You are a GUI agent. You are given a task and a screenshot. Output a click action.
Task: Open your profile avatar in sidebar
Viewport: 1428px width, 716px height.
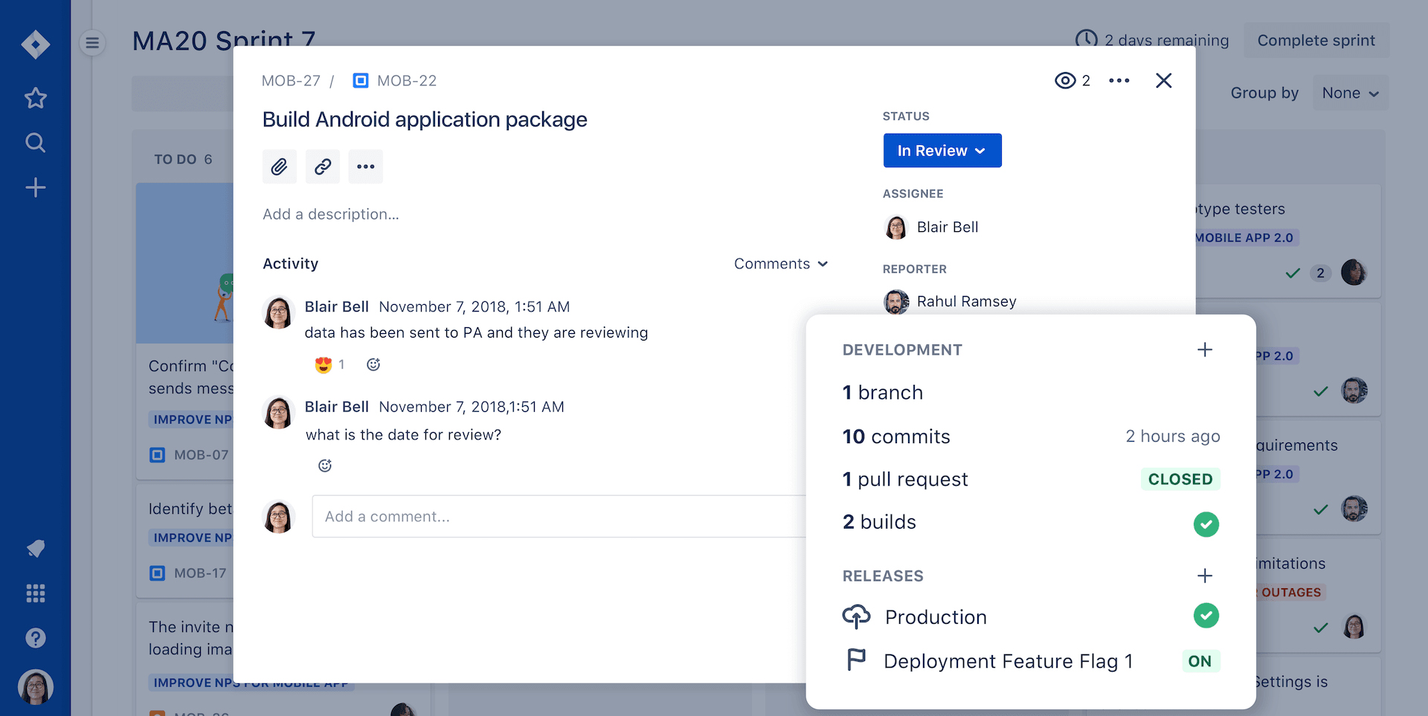[x=36, y=686]
